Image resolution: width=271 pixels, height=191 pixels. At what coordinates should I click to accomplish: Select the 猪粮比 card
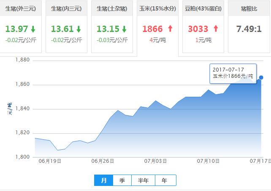pos(249,27)
